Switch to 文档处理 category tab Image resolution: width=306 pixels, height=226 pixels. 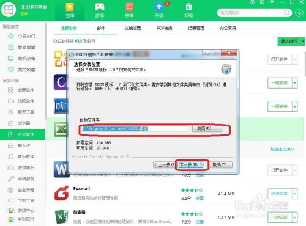point(133,28)
